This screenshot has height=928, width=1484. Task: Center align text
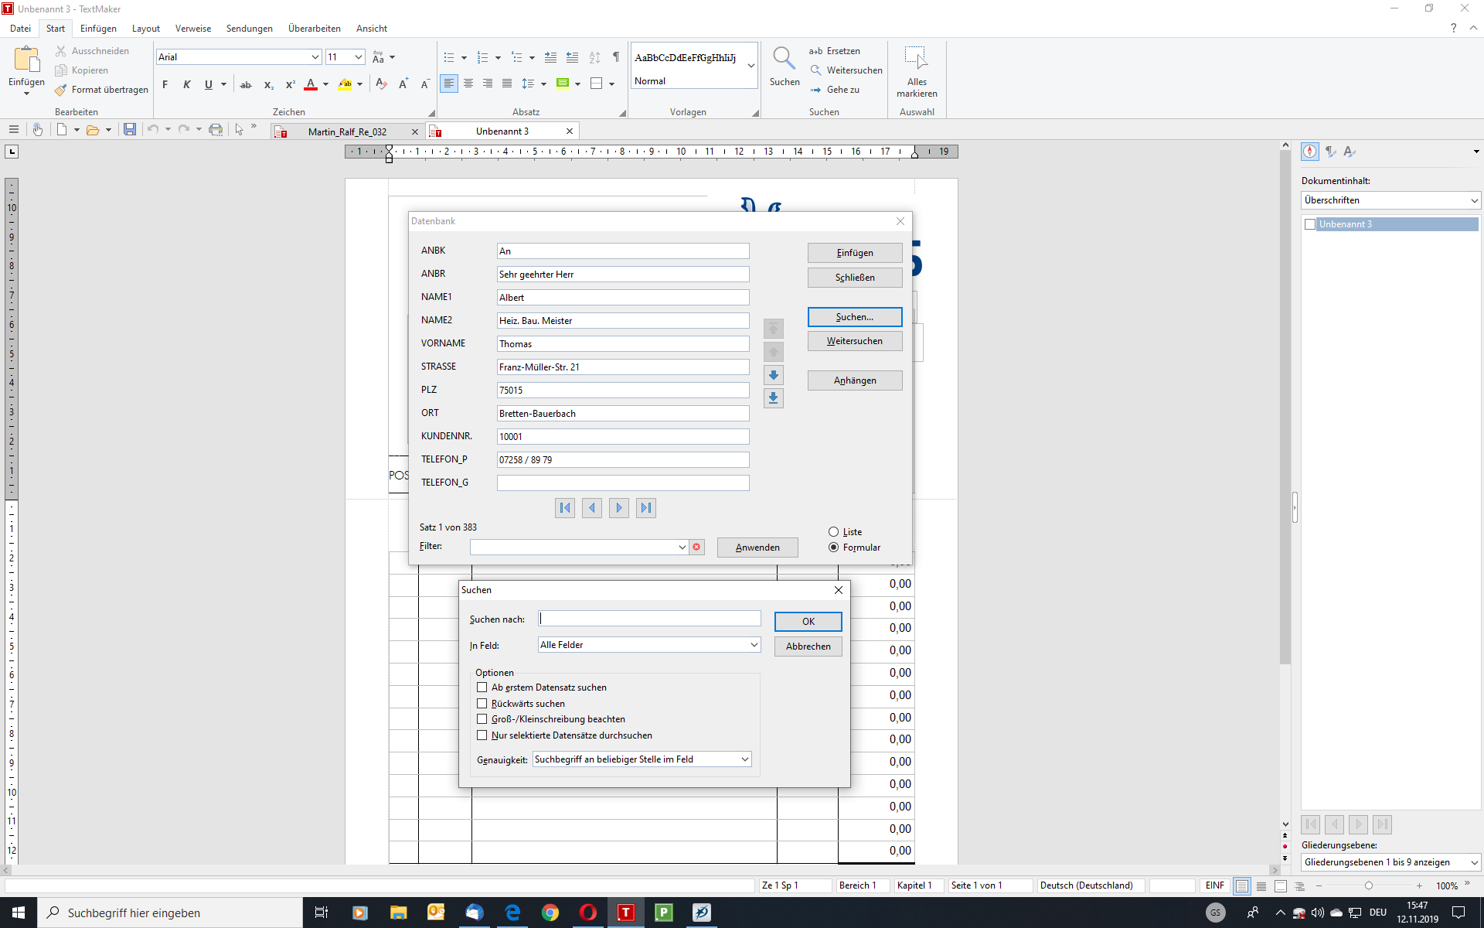point(468,84)
